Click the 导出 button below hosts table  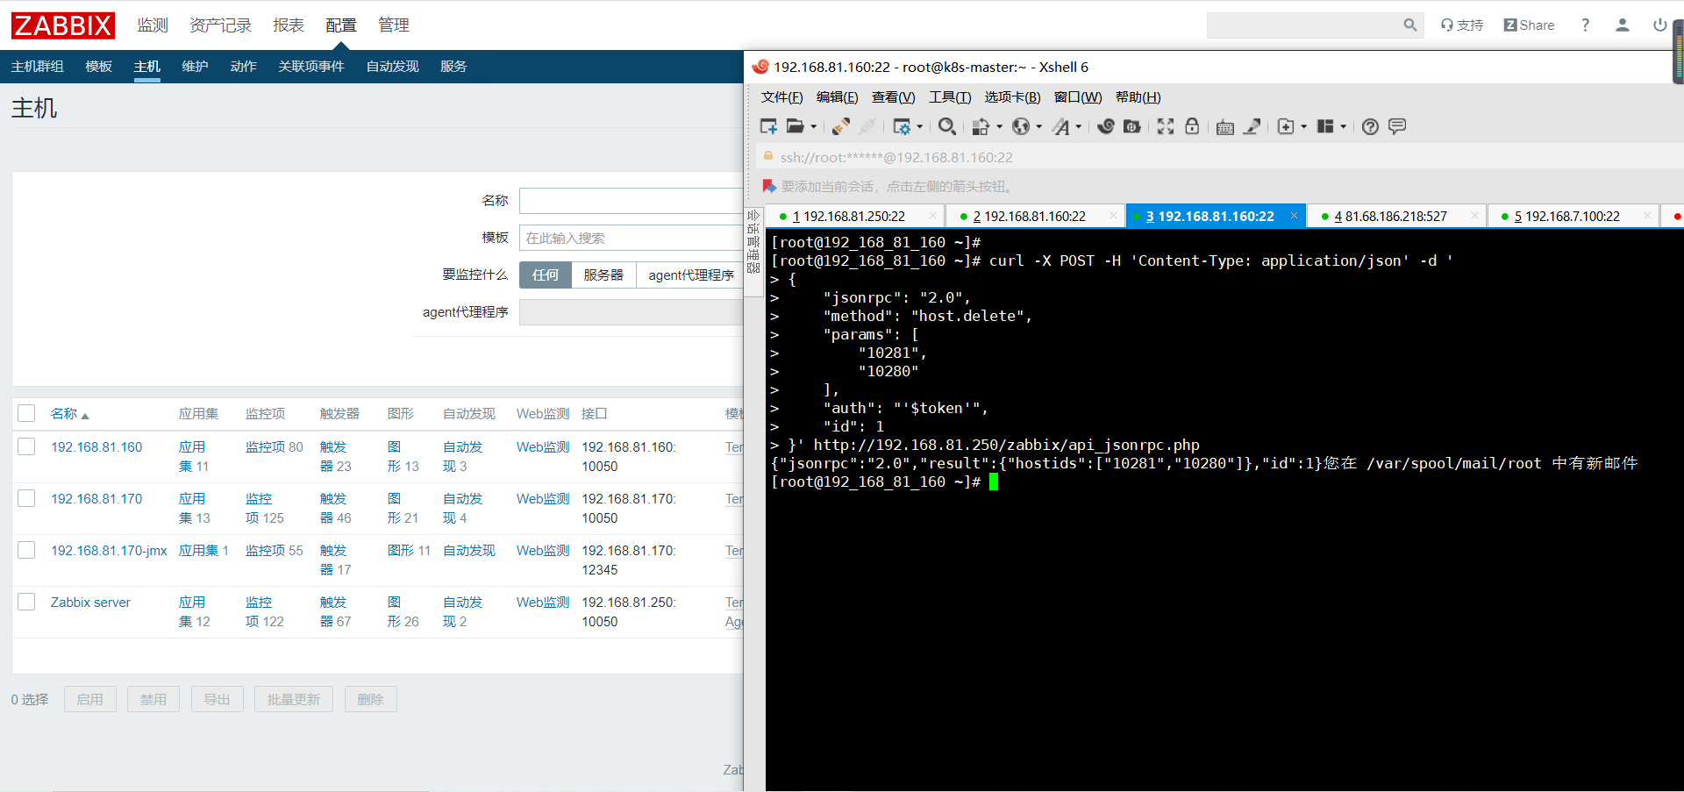pyautogui.click(x=217, y=699)
